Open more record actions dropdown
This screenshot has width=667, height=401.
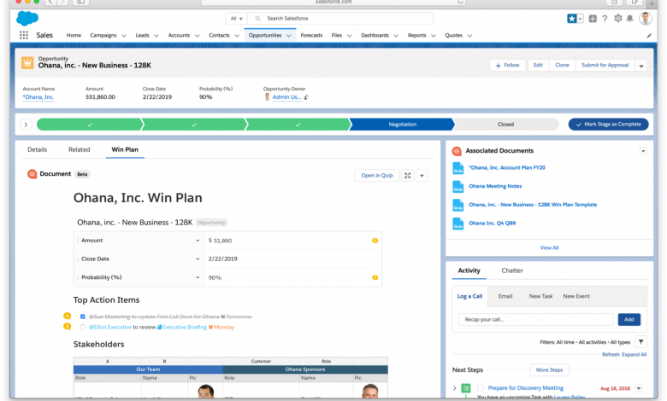pyautogui.click(x=641, y=66)
